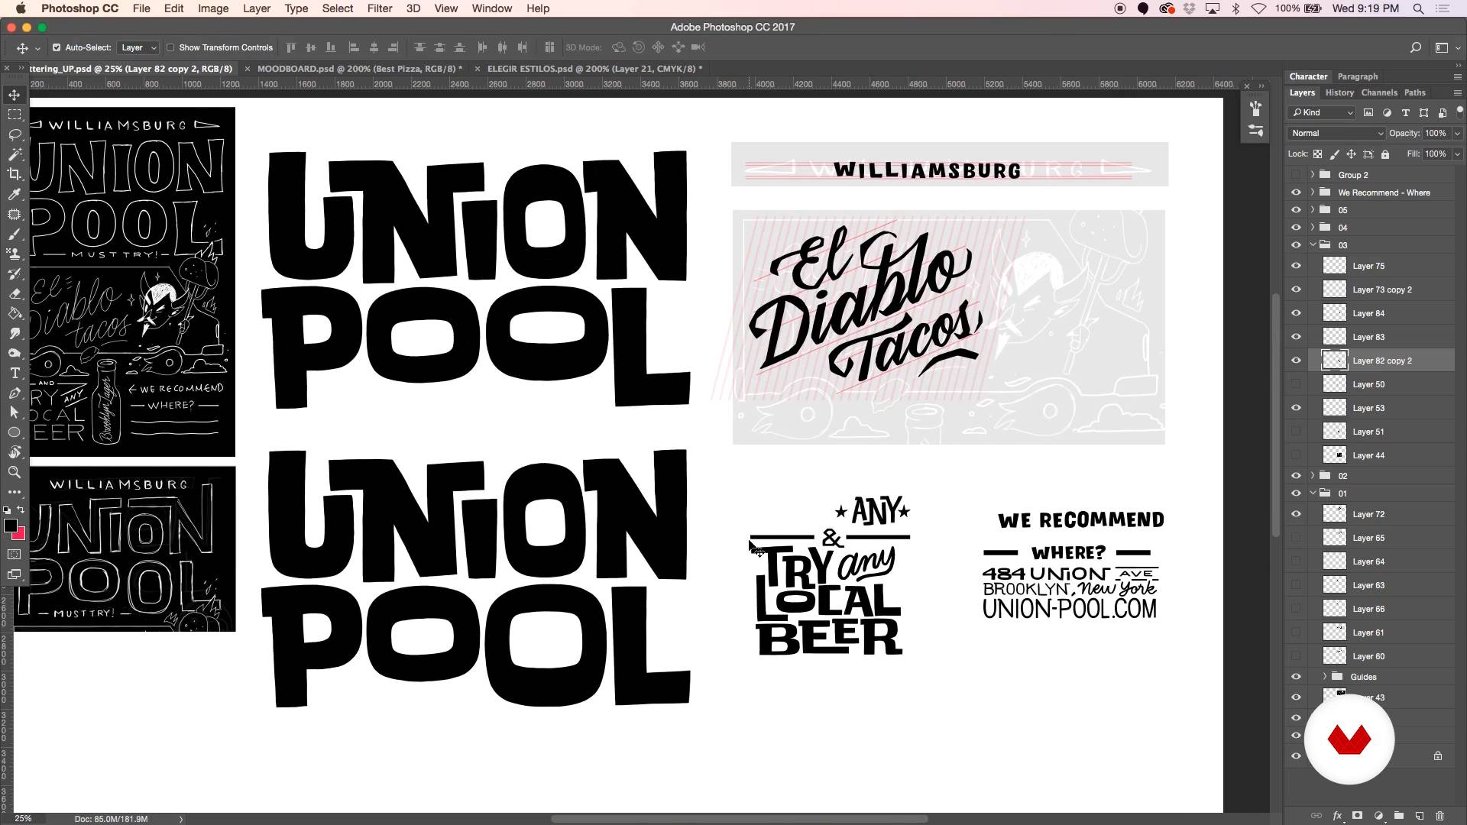
Task: Open the Normal blend mode dropdown
Action: point(1336,133)
